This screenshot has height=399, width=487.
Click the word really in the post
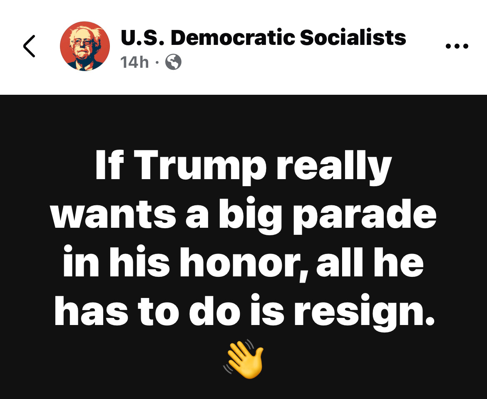tap(335, 166)
